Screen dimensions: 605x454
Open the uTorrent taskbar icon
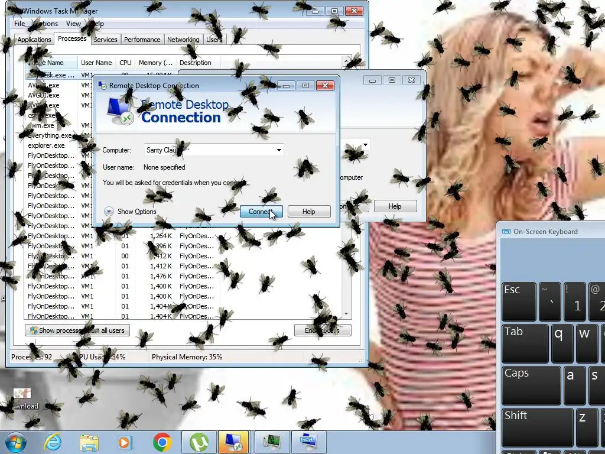[x=199, y=443]
